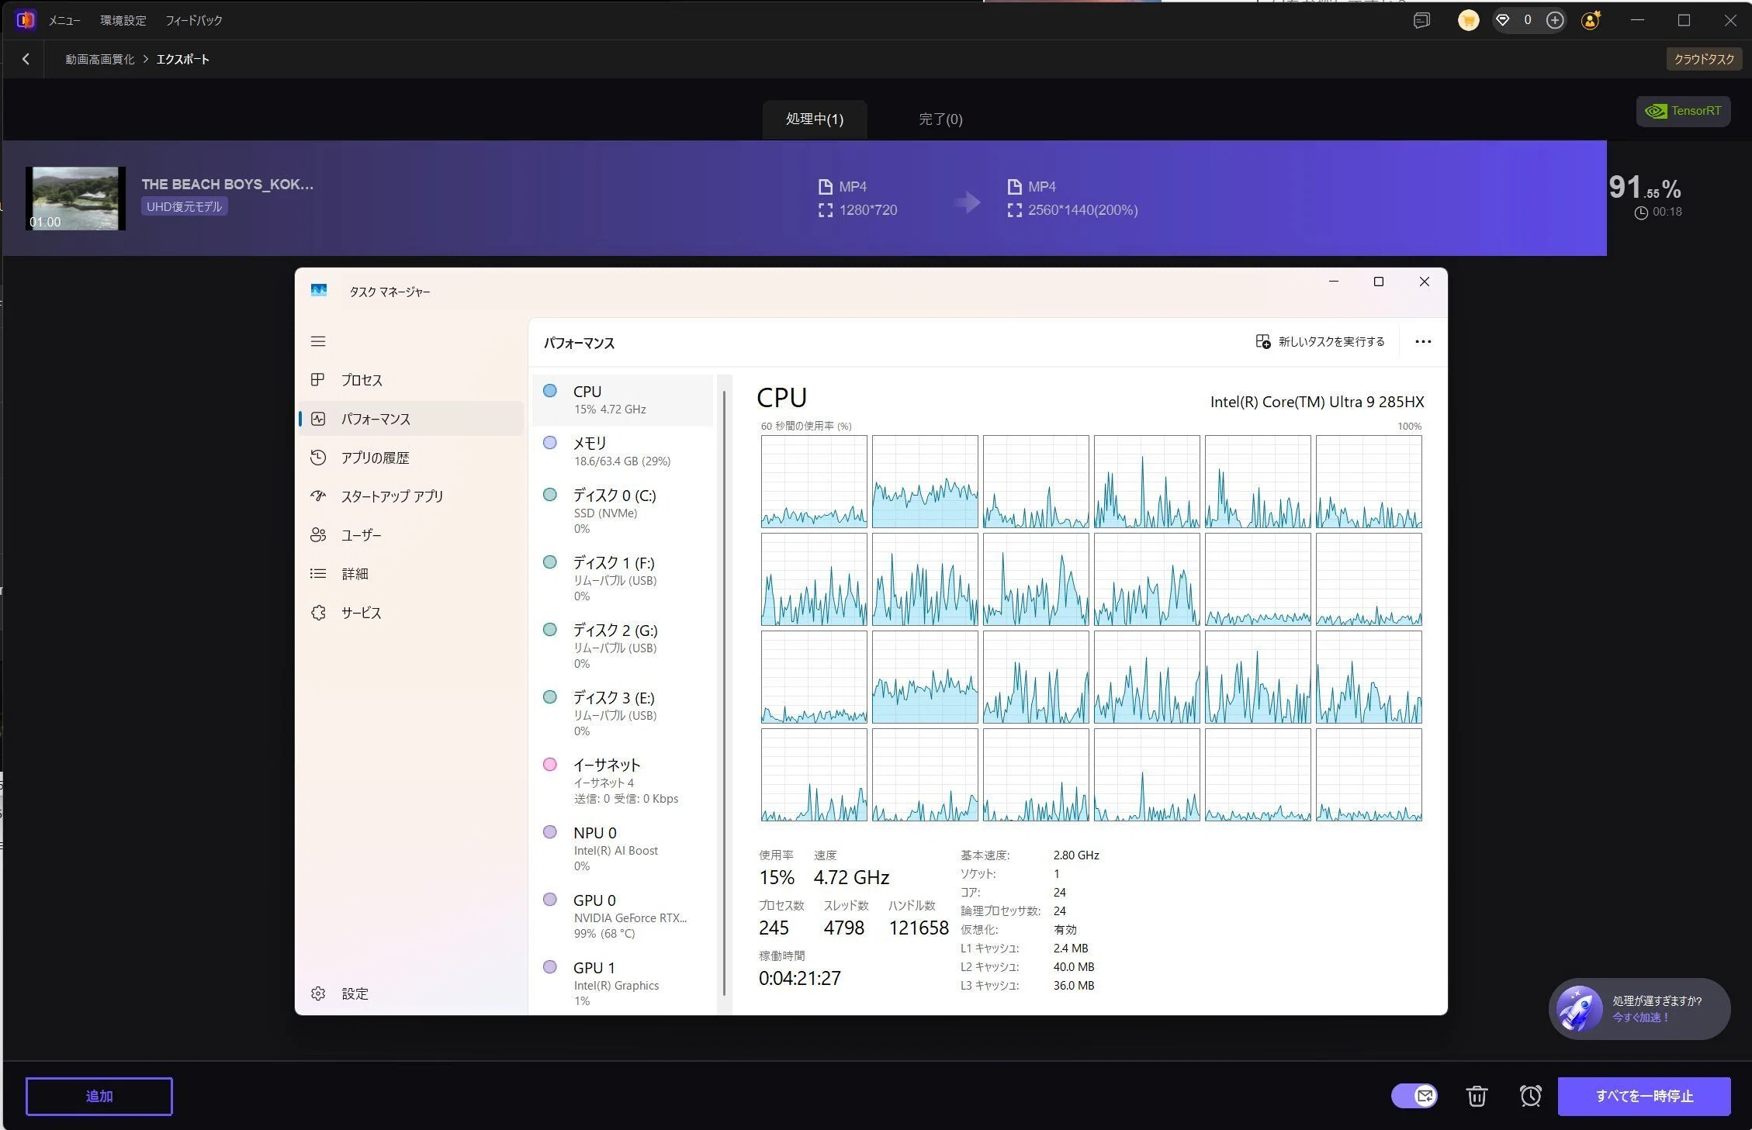Open 詳細 in Task Manager
Screen dimensions: 1752x1130
point(411,574)
